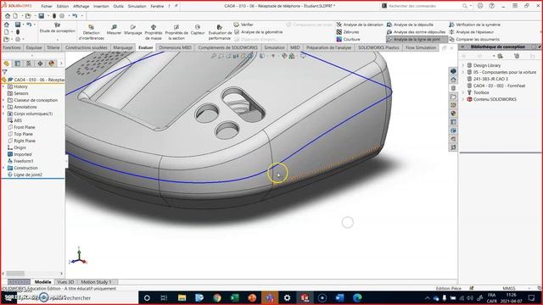Expand the Toolbox library node

pos(463,92)
